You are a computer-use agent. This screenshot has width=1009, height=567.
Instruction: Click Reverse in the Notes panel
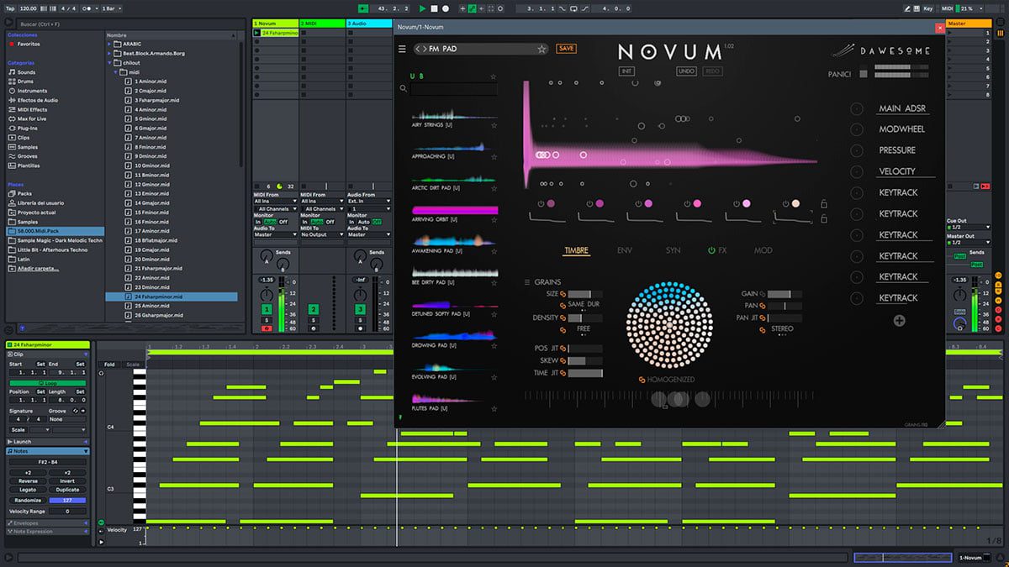[28, 481]
